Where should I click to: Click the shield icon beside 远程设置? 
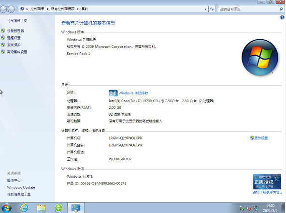3,38
